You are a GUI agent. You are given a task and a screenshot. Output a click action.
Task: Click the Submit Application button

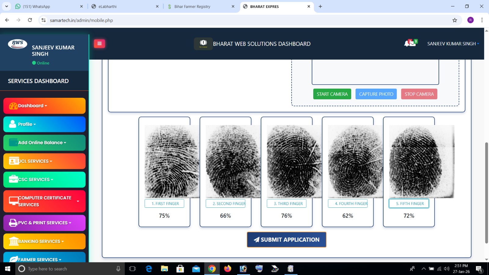click(286, 240)
